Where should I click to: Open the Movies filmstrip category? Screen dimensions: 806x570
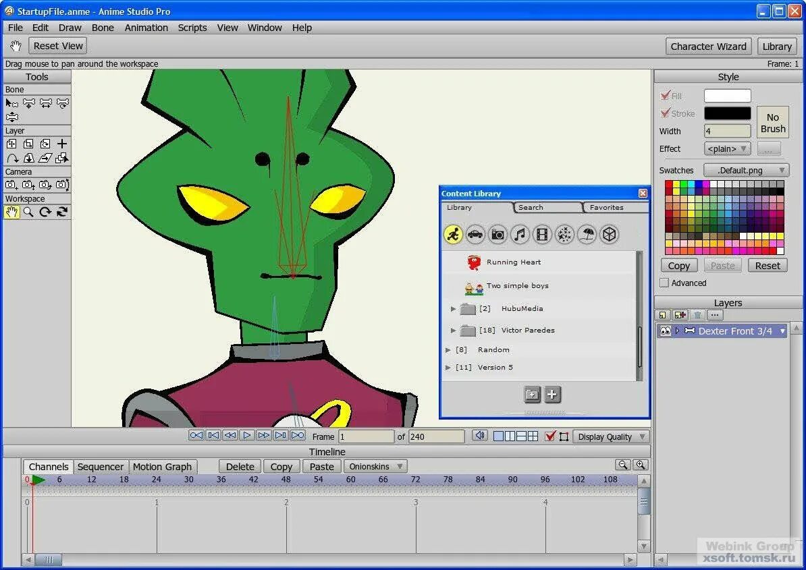click(542, 235)
